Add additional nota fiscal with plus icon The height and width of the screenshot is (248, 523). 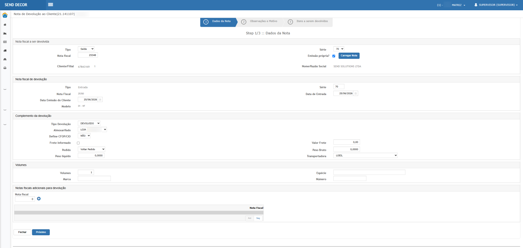pyautogui.click(x=39, y=199)
